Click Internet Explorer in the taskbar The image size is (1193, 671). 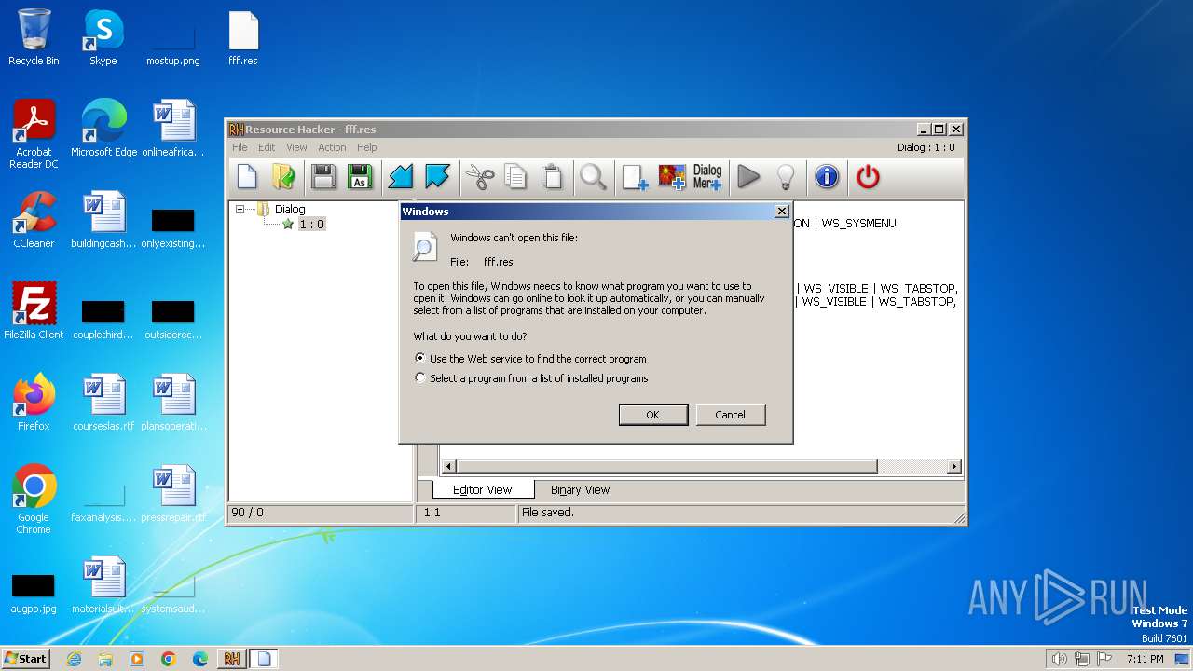(x=74, y=659)
